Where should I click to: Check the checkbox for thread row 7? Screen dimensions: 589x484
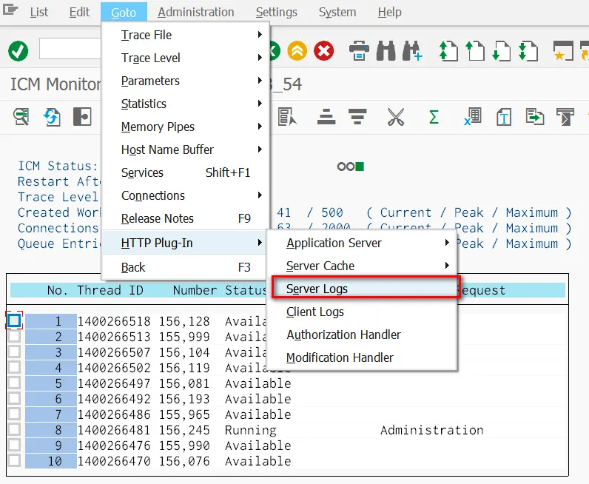(14, 414)
